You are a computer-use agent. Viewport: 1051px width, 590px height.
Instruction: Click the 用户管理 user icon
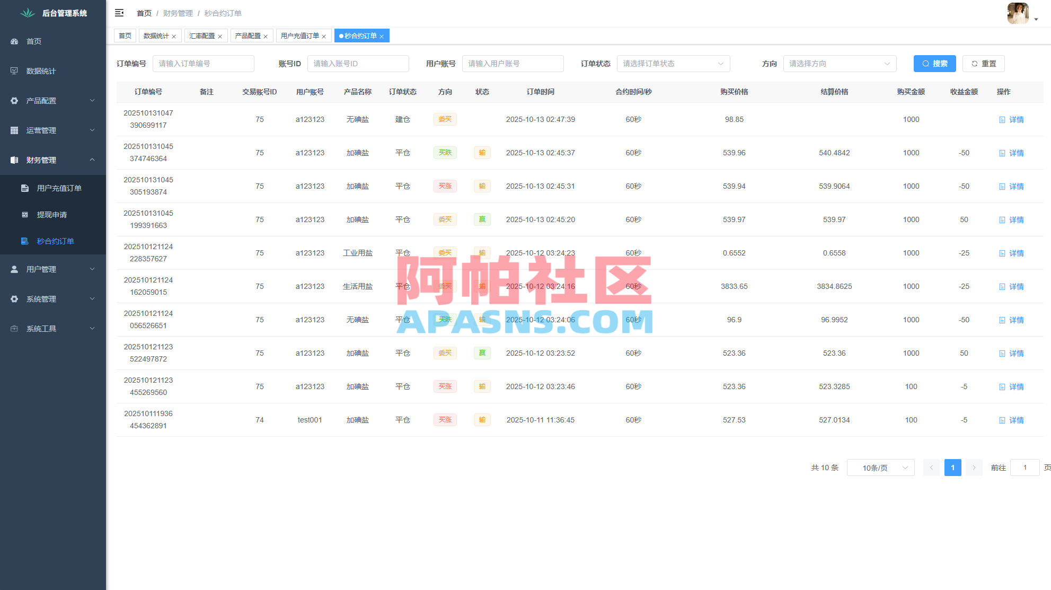14,269
